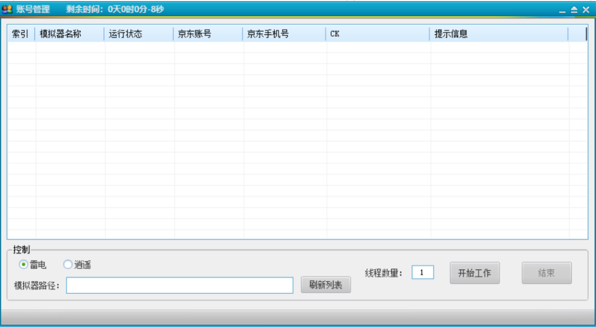Close the 账号管理 window
Image resolution: width=596 pixels, height=327 pixels.
click(x=586, y=10)
